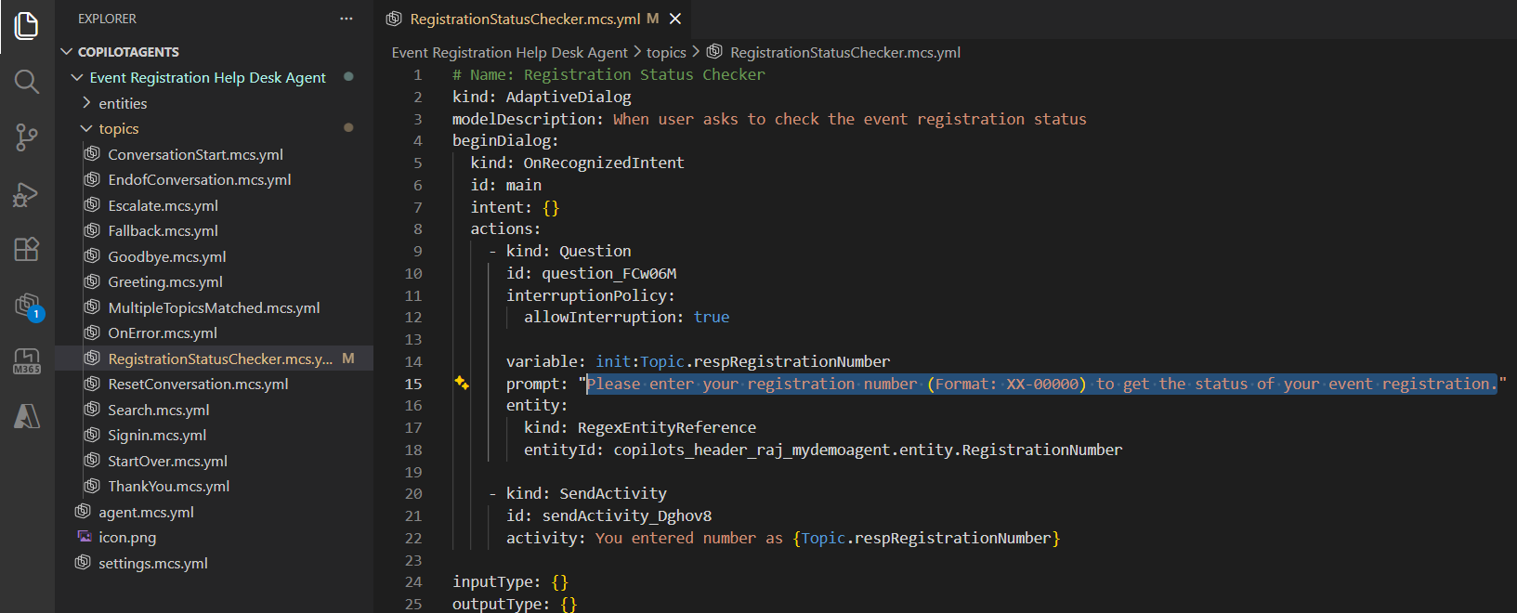This screenshot has width=1517, height=613.
Task: Open the Microsoft 365 toolkit icon
Action: (27, 361)
